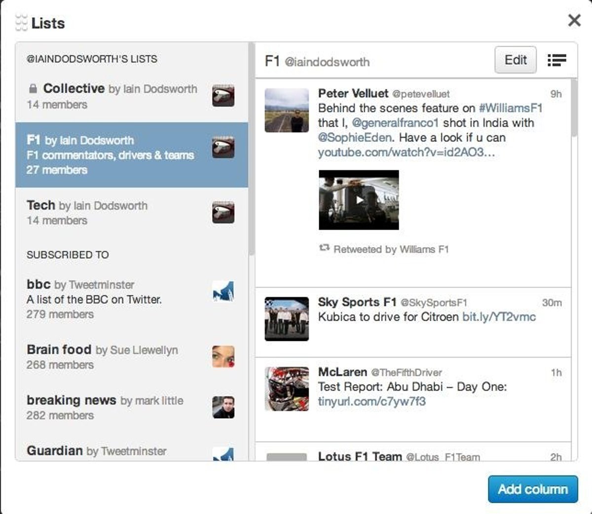This screenshot has width=592, height=514.
Task: Close the Lists dialog
Action: click(x=574, y=20)
